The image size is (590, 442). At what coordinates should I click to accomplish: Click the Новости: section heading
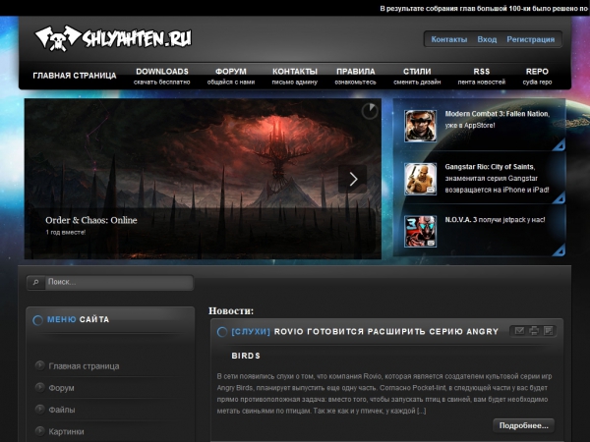[231, 310]
